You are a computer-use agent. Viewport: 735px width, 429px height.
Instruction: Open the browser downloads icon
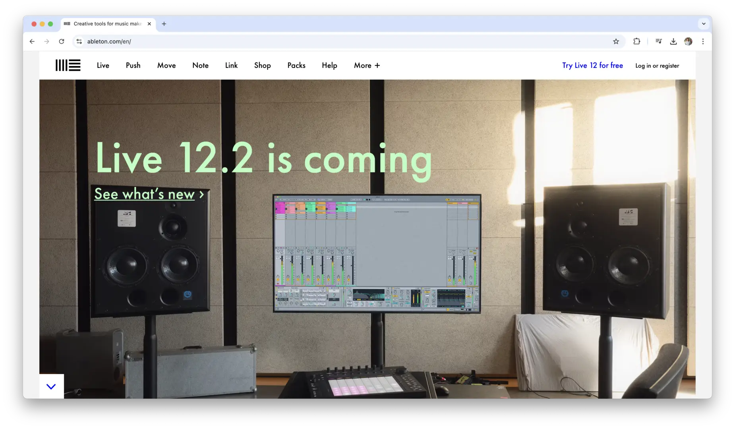(x=673, y=41)
